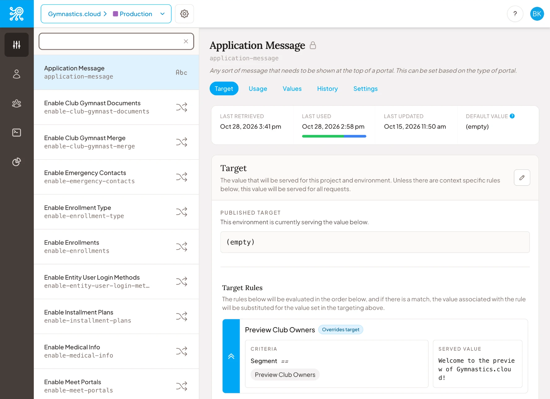Open the terminal console sidebar icon
This screenshot has width=550, height=399.
[17, 133]
